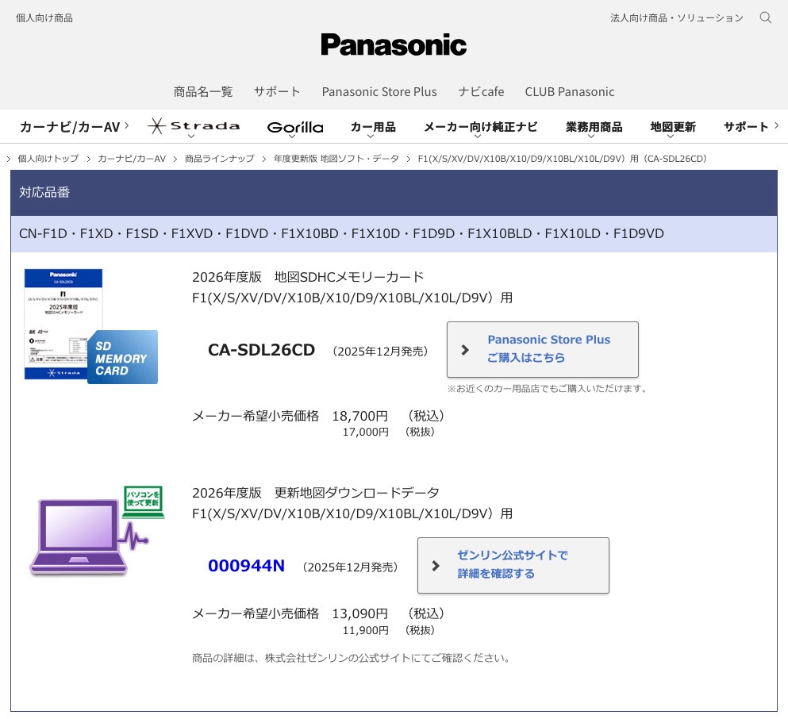Image resolution: width=788 pixels, height=719 pixels.
Task: Select the 18,700円 tax-included price
Action: 359,416
